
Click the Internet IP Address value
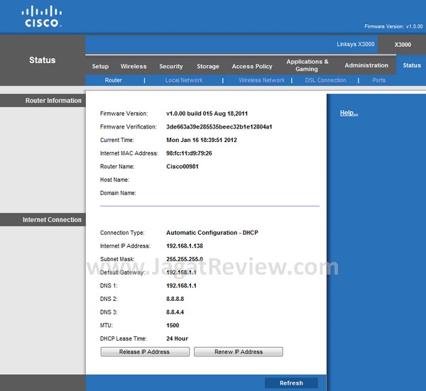pos(184,246)
